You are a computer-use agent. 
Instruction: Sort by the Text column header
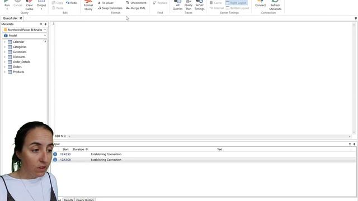[220, 149]
